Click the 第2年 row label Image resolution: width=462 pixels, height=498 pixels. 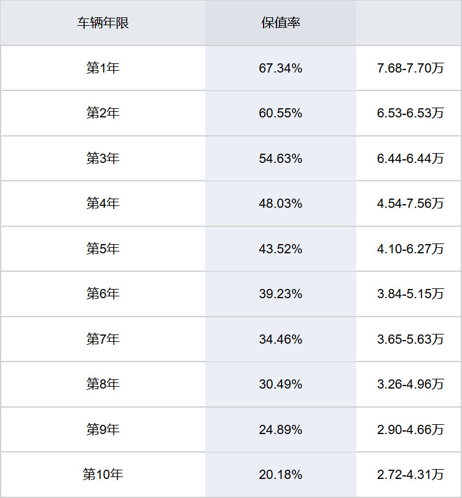coord(103,113)
